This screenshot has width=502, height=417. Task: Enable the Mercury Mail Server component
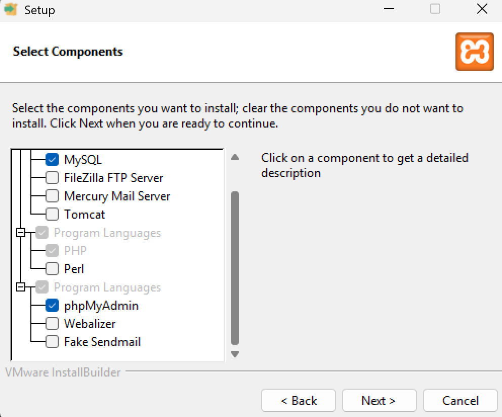51,196
